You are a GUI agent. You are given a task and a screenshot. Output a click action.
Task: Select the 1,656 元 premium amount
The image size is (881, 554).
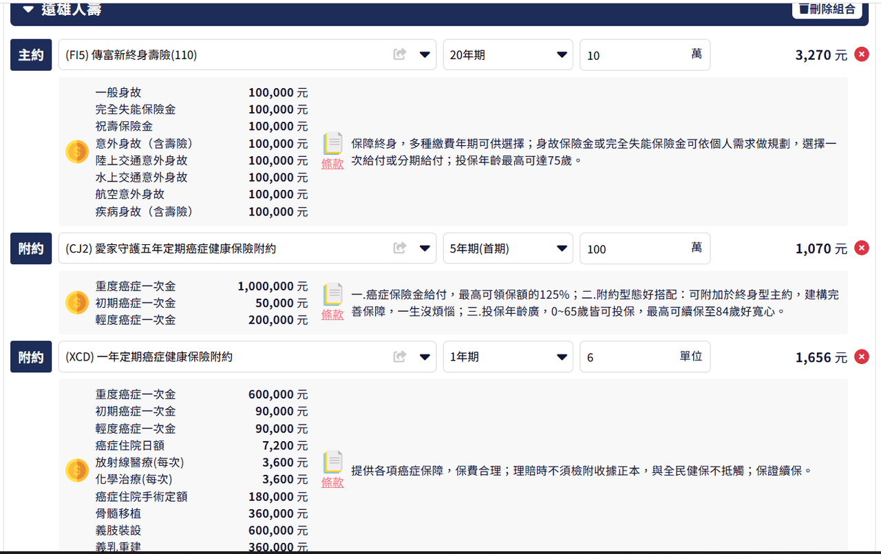tap(821, 357)
